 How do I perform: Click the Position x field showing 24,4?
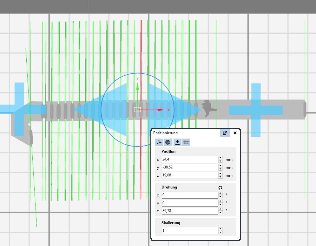[x=190, y=160]
